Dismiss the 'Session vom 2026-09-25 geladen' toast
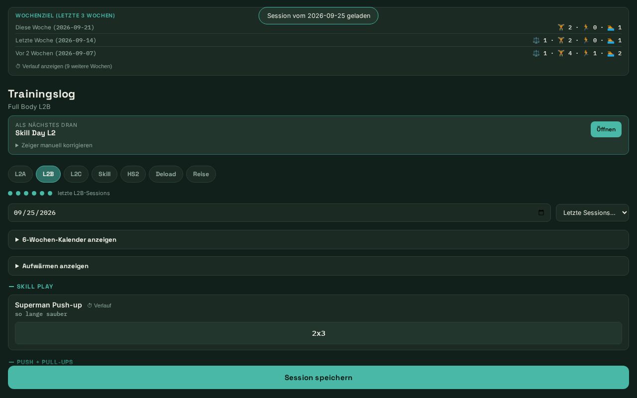Image resolution: width=637 pixels, height=398 pixels. point(318,16)
